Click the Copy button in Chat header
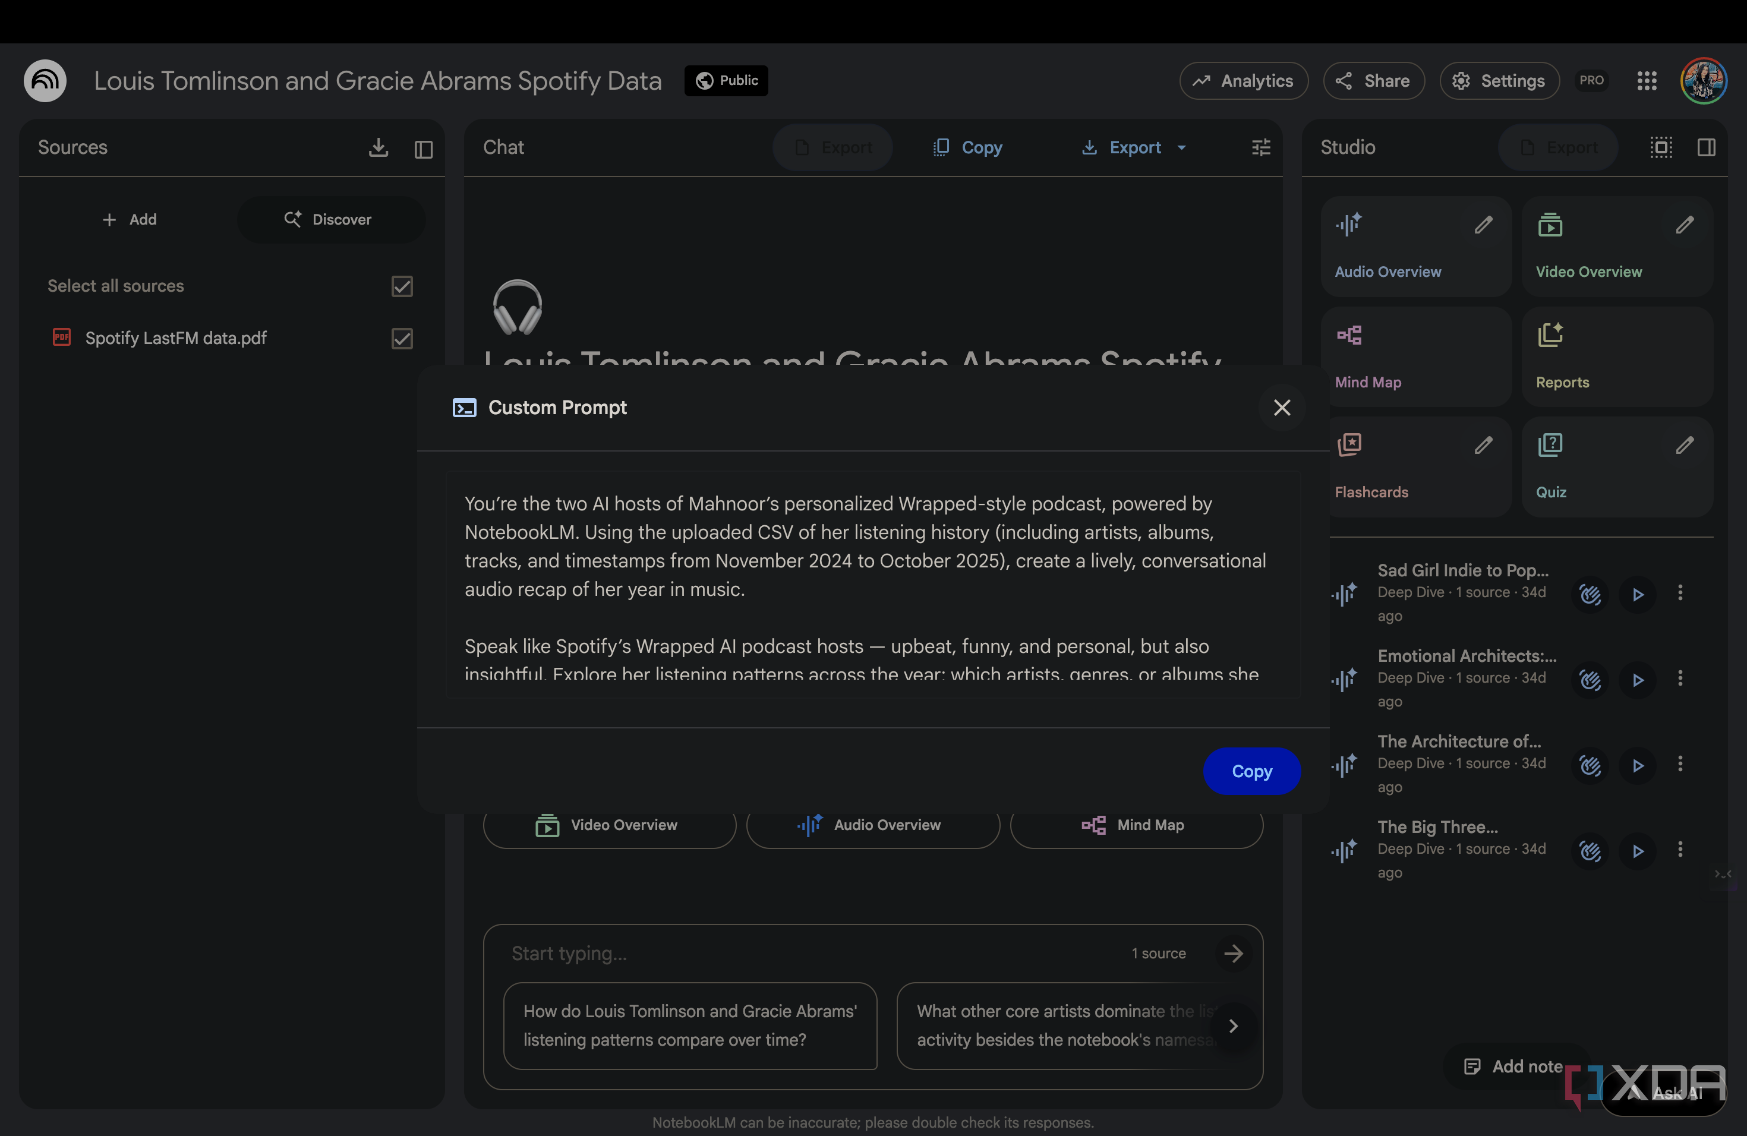 968,147
